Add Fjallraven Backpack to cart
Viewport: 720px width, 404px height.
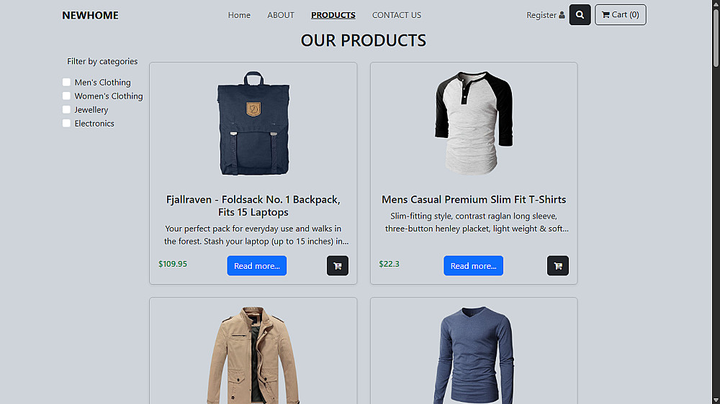tap(338, 266)
